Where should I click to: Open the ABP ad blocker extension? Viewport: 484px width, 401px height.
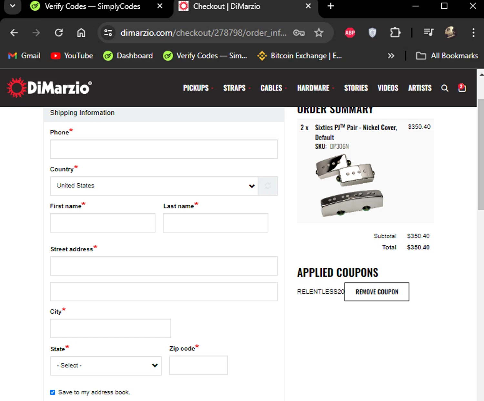coord(350,32)
